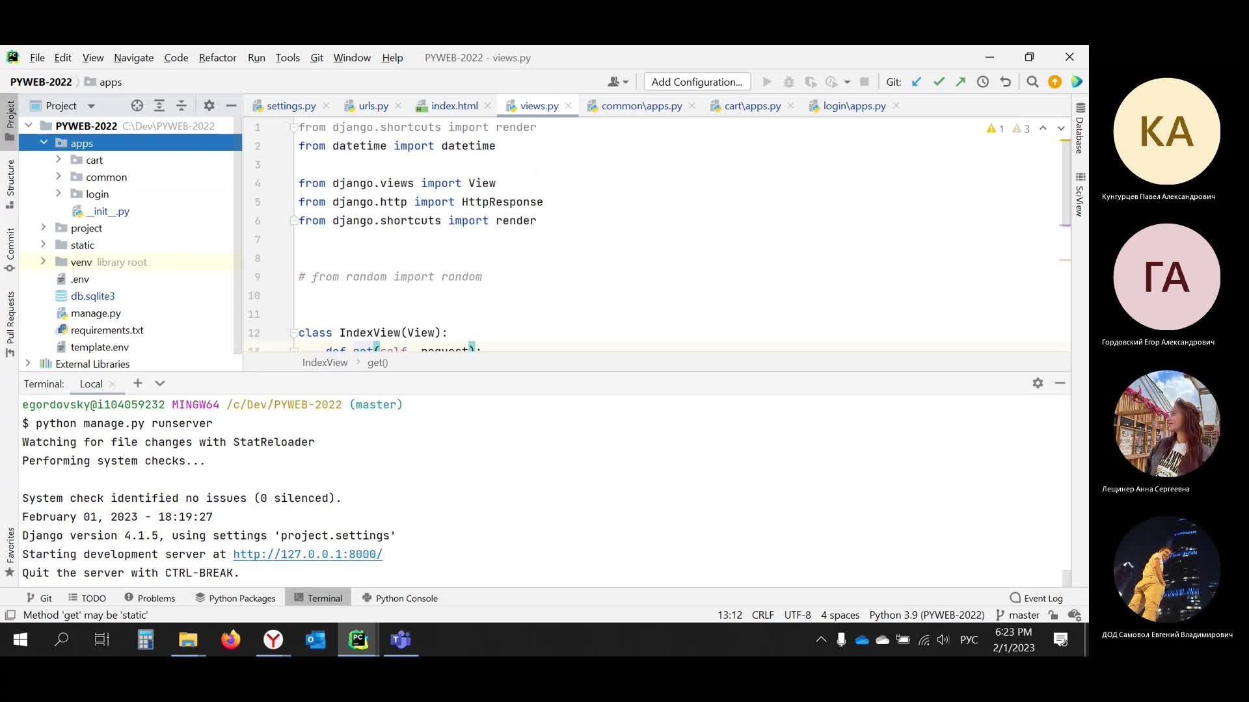Click the Run triangle icon in toolbar
Image resolution: width=1249 pixels, height=702 pixels.
[767, 82]
